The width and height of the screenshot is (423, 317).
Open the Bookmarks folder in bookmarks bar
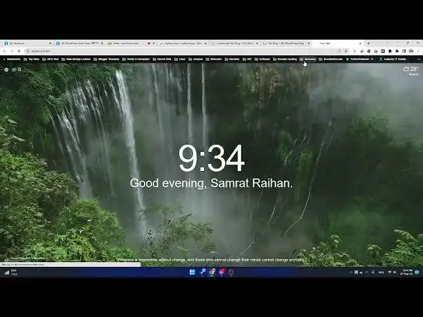(x=12, y=59)
